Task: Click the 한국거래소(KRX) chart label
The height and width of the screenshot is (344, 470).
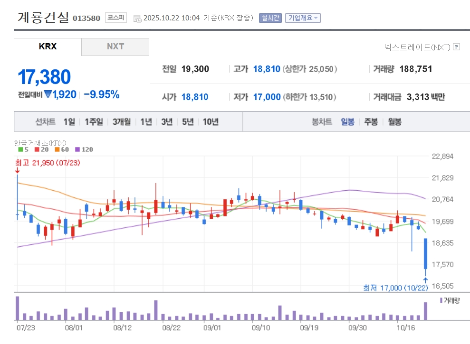Action: tap(40, 143)
